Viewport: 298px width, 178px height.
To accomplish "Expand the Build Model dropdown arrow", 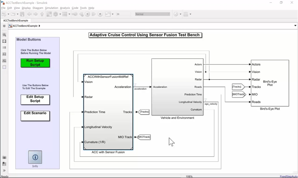I will (190, 14).
